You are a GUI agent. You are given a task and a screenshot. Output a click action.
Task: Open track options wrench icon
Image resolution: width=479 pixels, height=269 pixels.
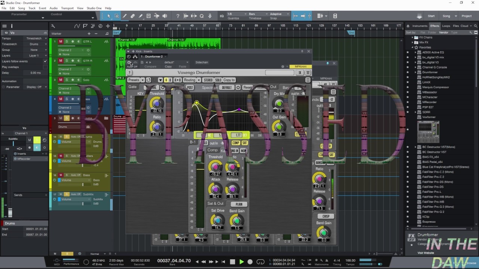pyautogui.click(x=53, y=26)
